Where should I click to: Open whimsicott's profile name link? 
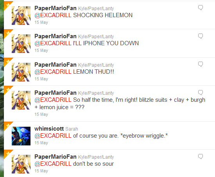[49, 129]
